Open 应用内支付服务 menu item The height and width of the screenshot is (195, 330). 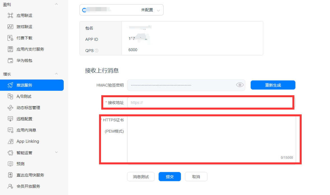(x=30, y=49)
